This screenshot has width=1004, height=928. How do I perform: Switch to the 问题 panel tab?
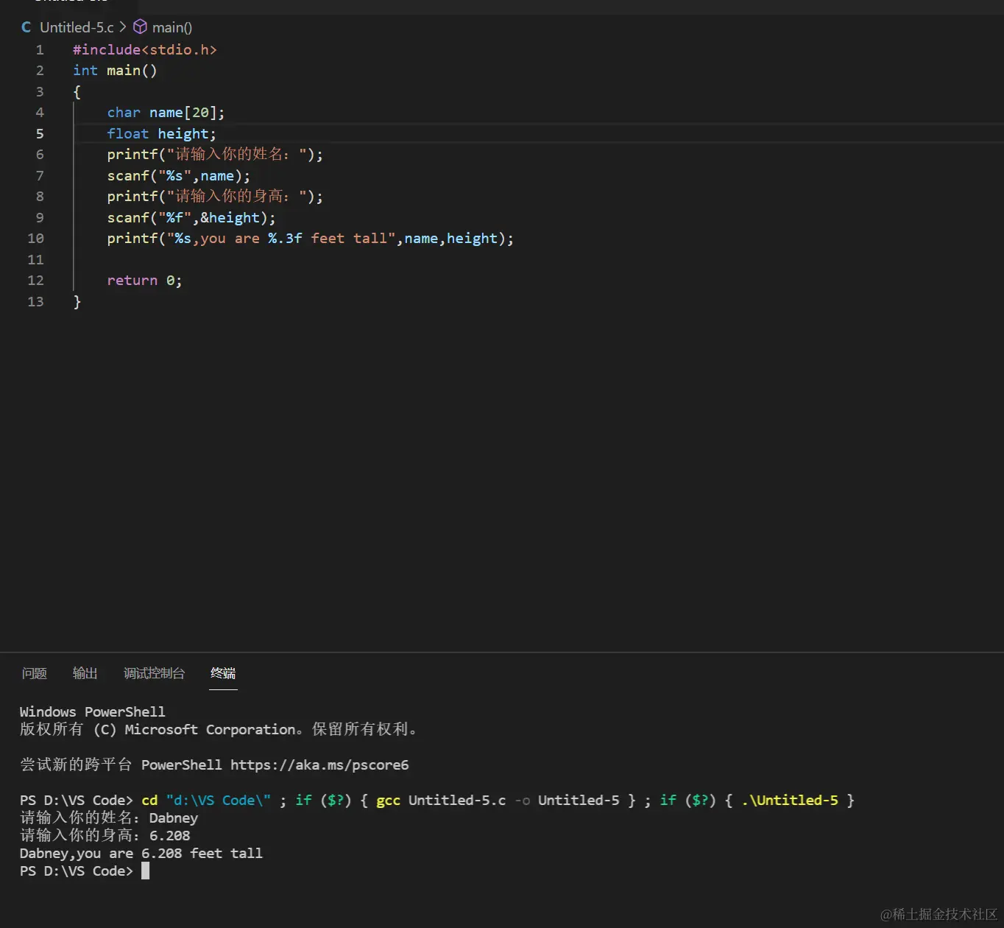(x=35, y=673)
